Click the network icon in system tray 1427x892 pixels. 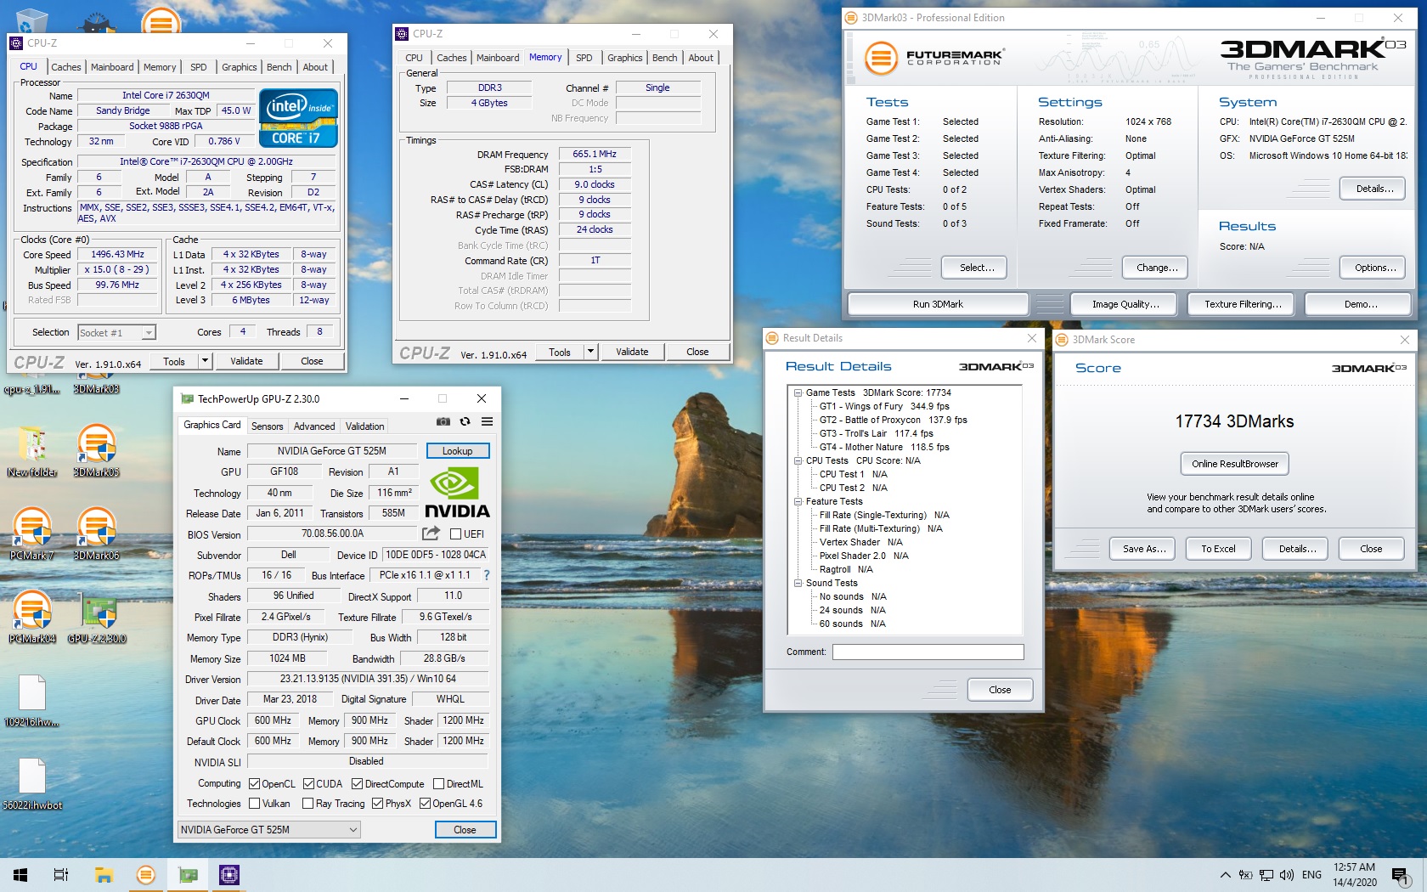(1266, 875)
